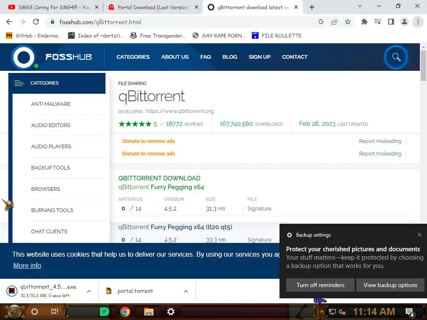Open the Chrome extensions puzzle icon
The width and height of the screenshot is (427, 320).
point(364,22)
